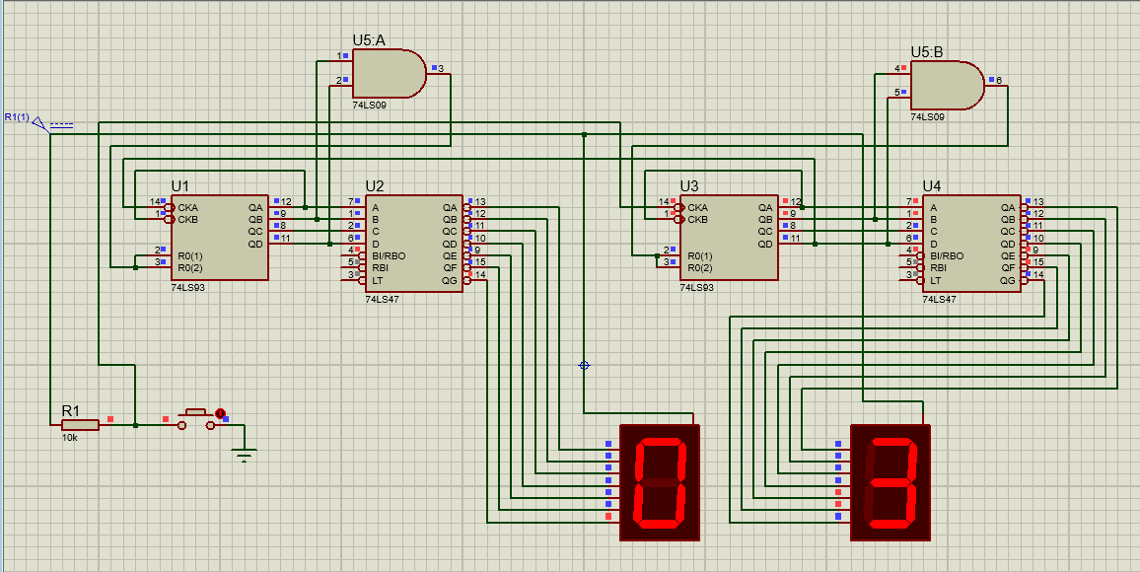Toggle the red state indicator on U1 CKA pin
This screenshot has width=1140, height=572.
click(x=163, y=199)
